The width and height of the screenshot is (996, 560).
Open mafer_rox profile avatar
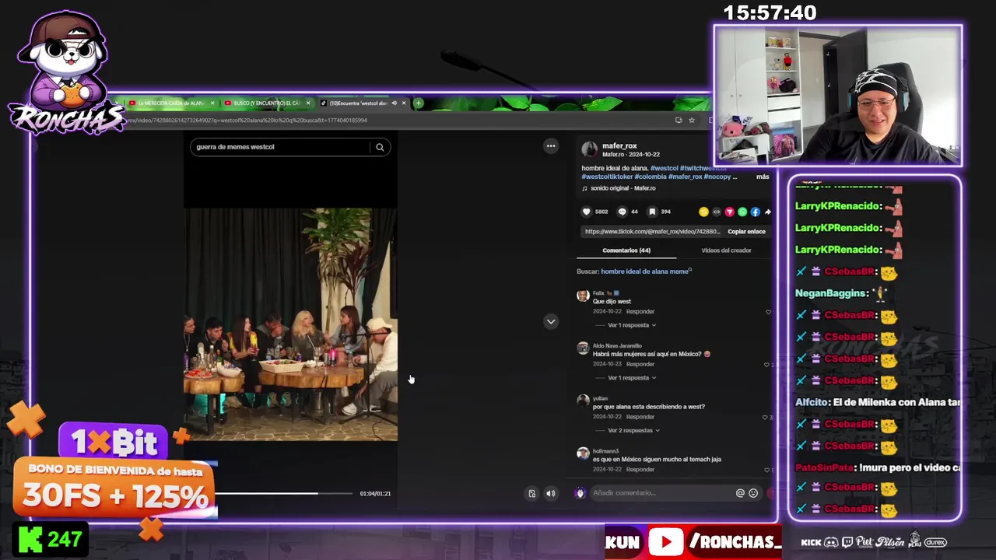(x=590, y=149)
